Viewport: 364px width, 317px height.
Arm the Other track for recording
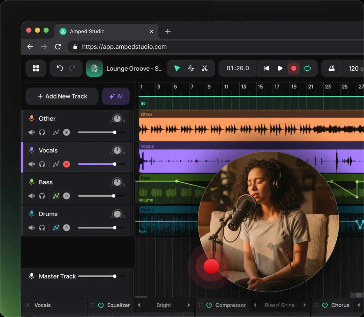[x=66, y=132]
